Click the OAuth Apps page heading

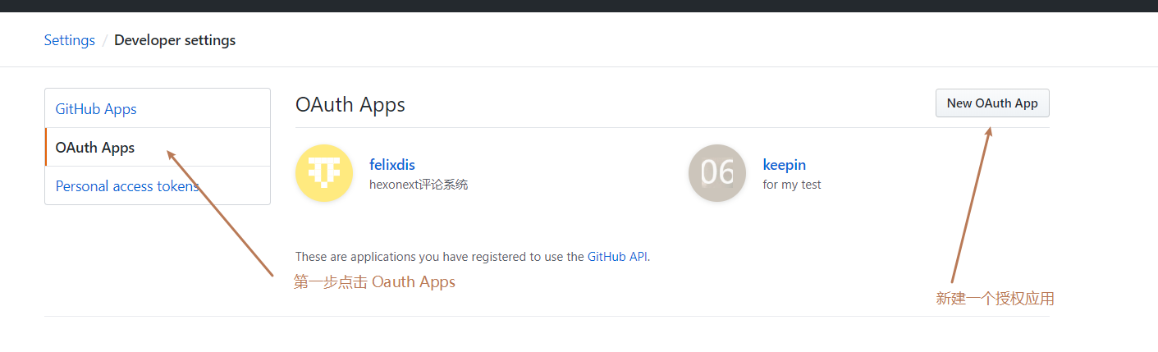350,105
